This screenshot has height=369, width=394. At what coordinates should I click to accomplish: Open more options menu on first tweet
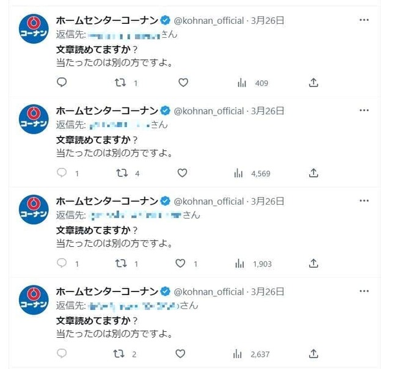click(364, 20)
